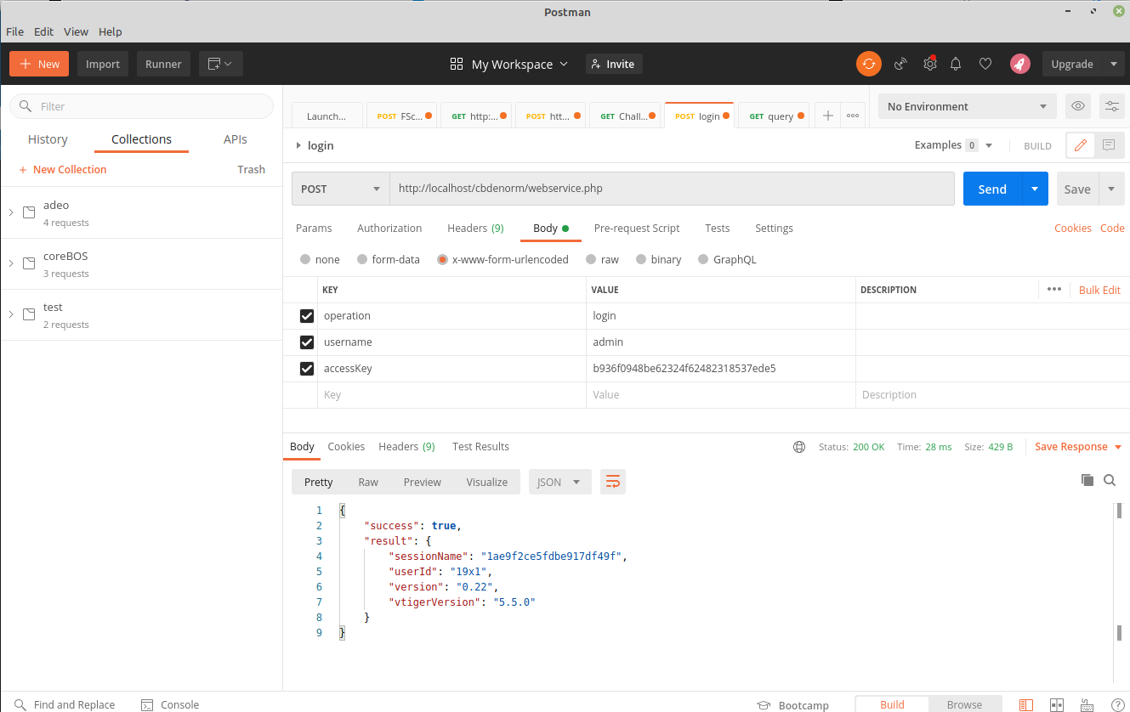Toggle response word wrap icon
1130x712 pixels.
612,482
